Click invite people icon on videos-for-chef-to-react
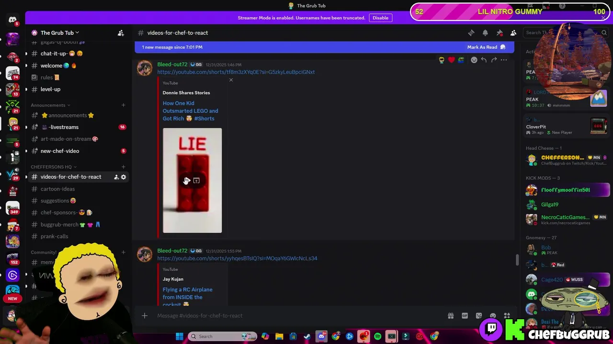 coord(116,177)
